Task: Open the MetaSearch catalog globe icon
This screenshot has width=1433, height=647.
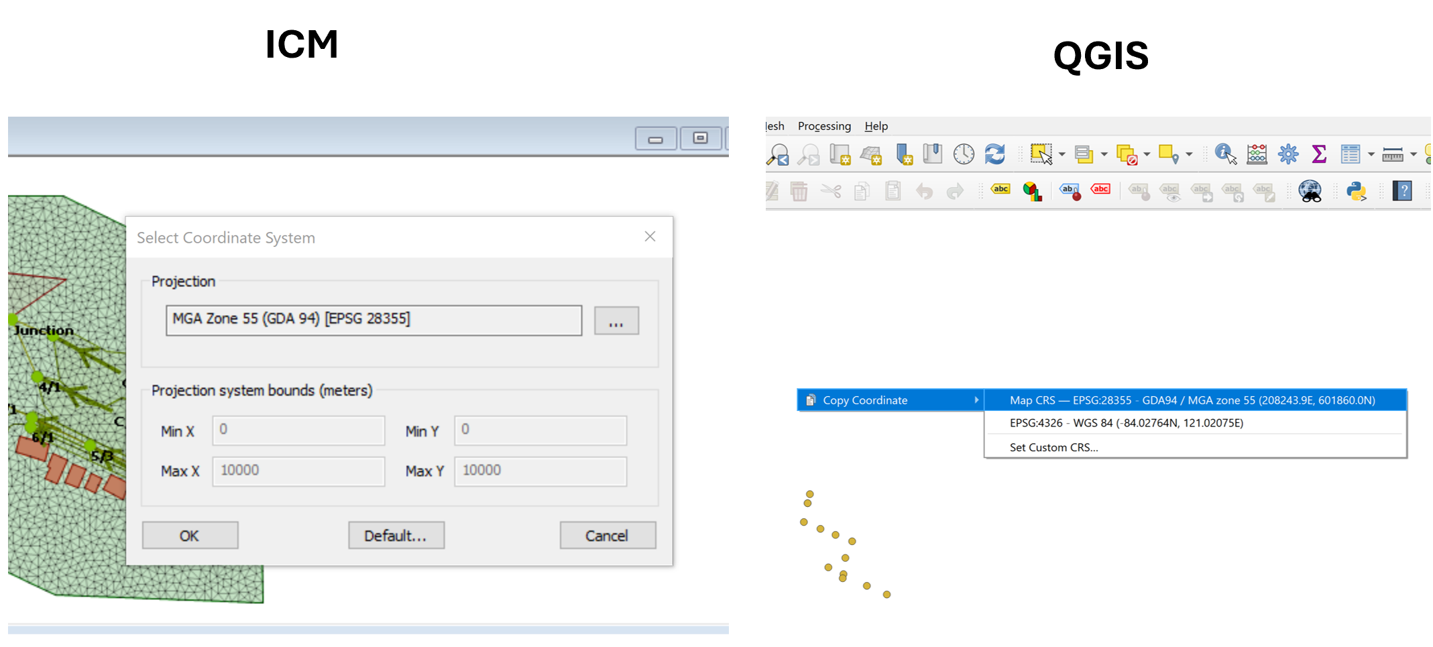Action: point(1310,192)
